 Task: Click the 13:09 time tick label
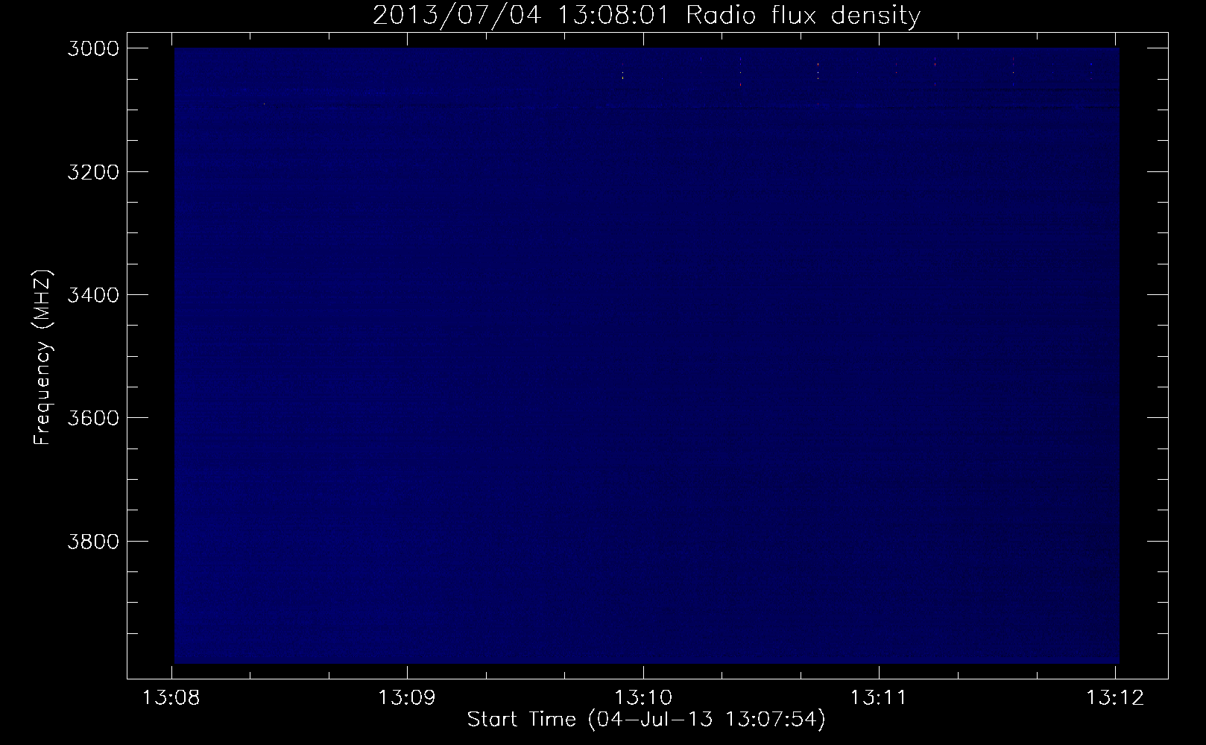407,698
